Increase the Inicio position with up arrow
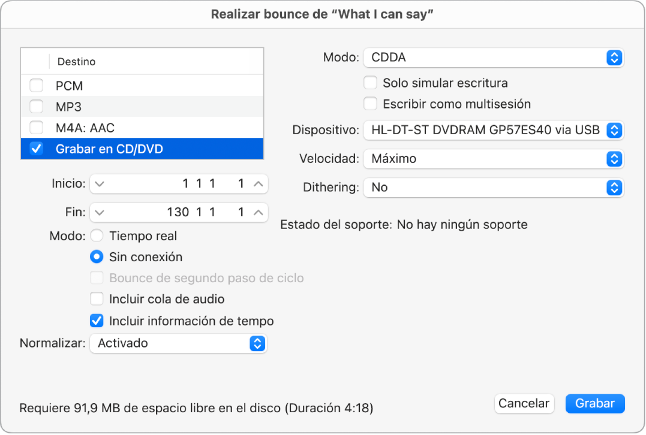 258,184
